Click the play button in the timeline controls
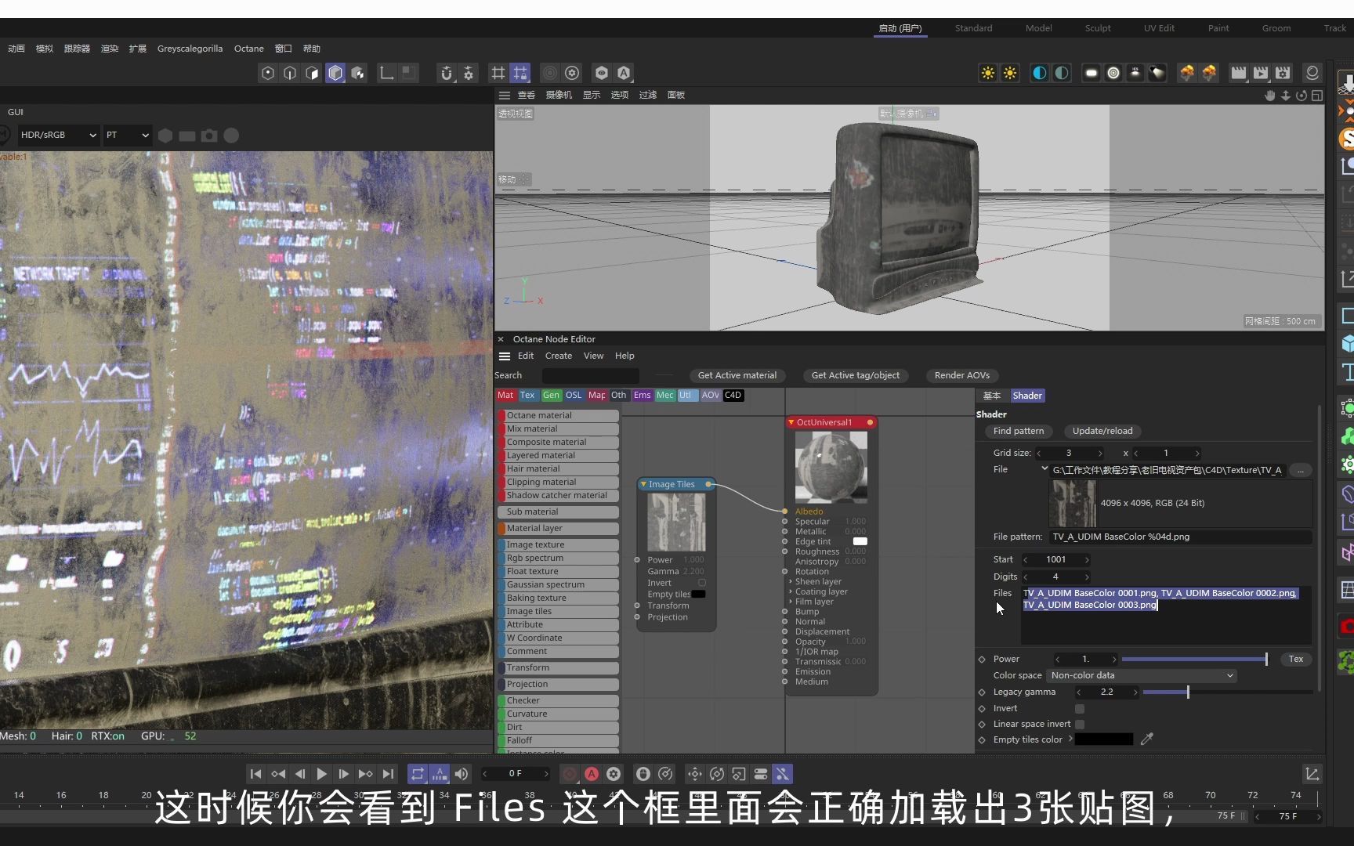 pos(322,774)
